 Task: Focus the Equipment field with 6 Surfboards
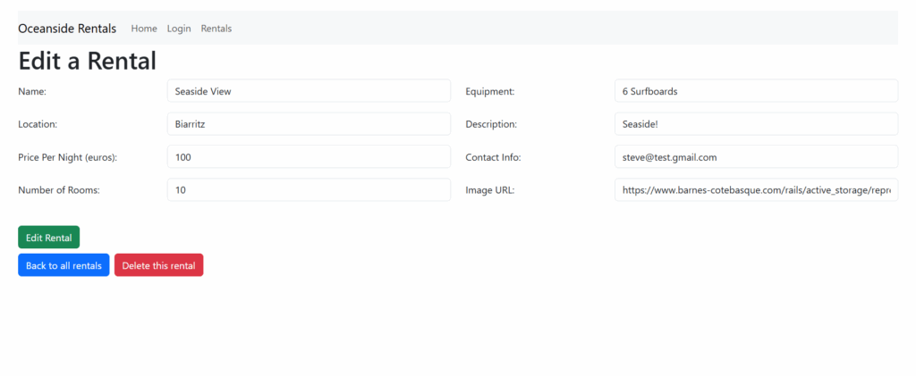tap(756, 91)
